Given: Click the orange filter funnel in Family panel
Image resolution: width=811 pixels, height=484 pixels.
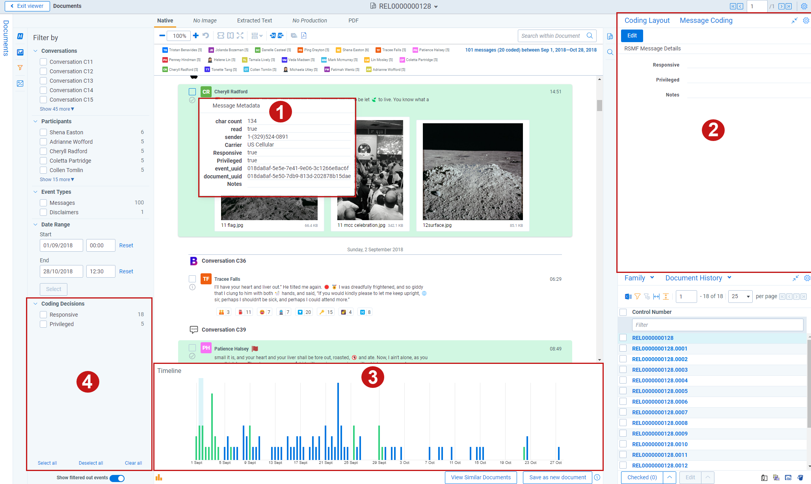Looking at the screenshot, I should coord(637,297).
